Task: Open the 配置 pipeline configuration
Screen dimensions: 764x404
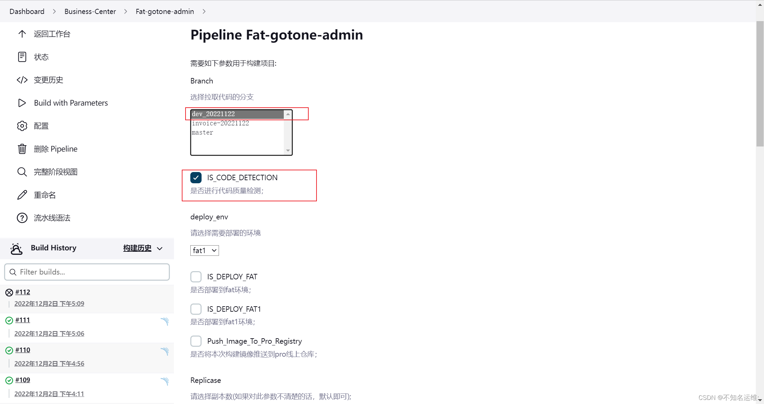Action: (x=41, y=126)
